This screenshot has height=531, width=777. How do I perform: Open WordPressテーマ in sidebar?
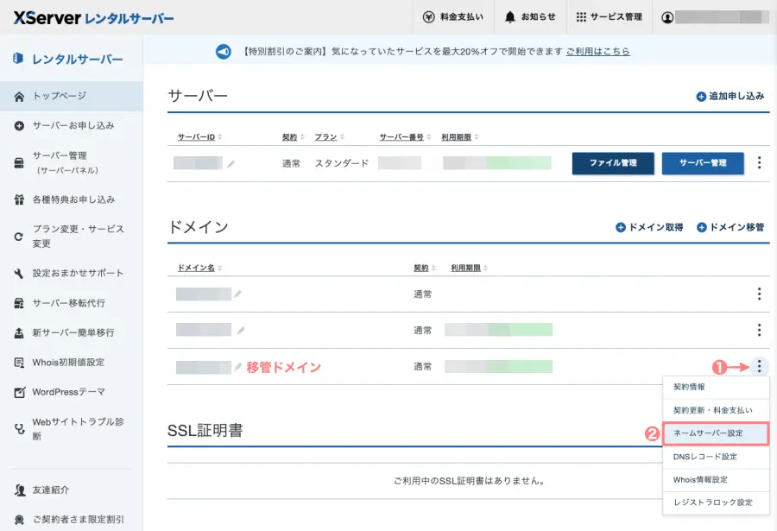click(x=68, y=392)
